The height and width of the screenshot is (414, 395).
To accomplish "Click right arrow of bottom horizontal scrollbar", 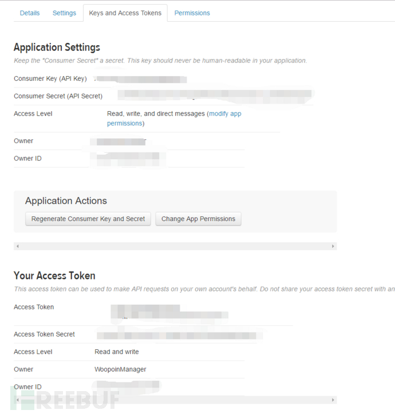I will coord(333,400).
